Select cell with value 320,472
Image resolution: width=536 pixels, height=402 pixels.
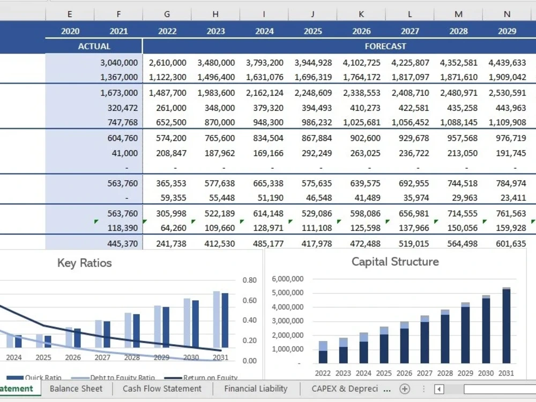click(118, 108)
